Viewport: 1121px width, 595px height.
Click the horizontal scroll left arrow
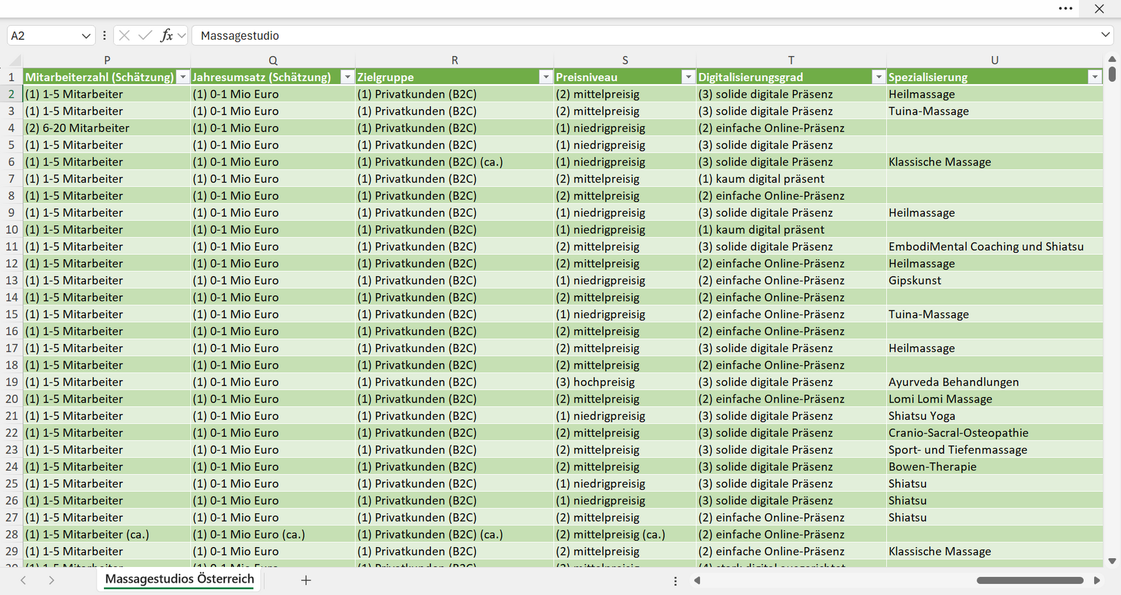point(698,581)
